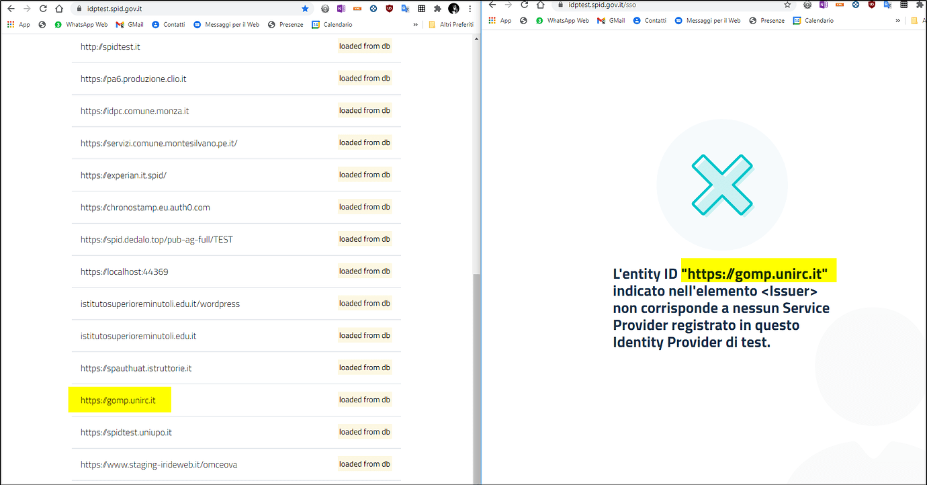Open the OneNote extension in left window

(341, 9)
